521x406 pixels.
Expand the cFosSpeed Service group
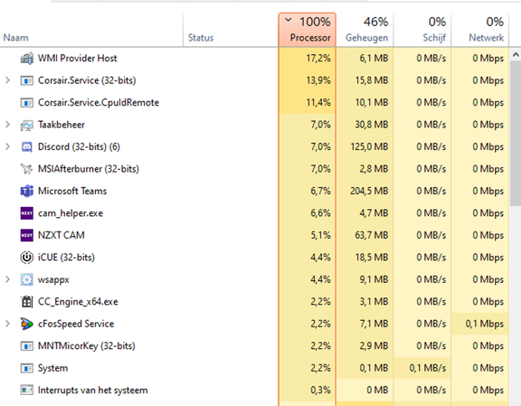tap(7, 323)
